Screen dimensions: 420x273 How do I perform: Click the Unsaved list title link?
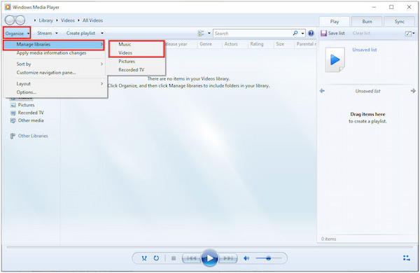(364, 50)
